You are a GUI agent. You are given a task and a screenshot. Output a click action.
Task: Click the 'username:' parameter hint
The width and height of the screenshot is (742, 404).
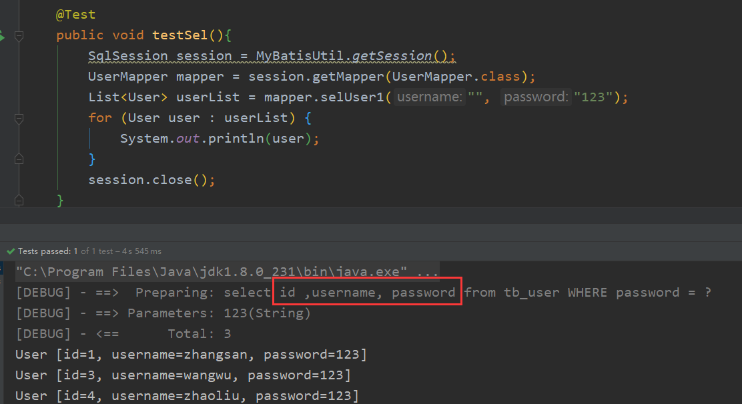(x=430, y=97)
